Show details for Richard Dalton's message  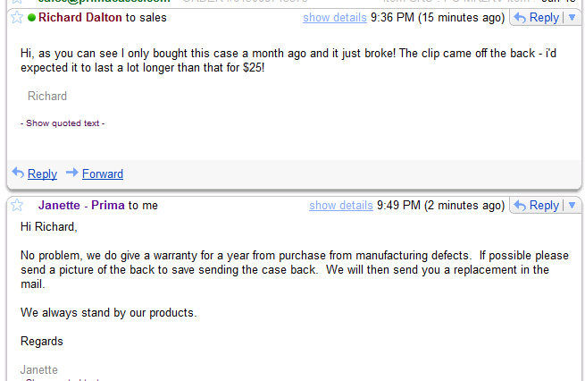pyautogui.click(x=335, y=18)
